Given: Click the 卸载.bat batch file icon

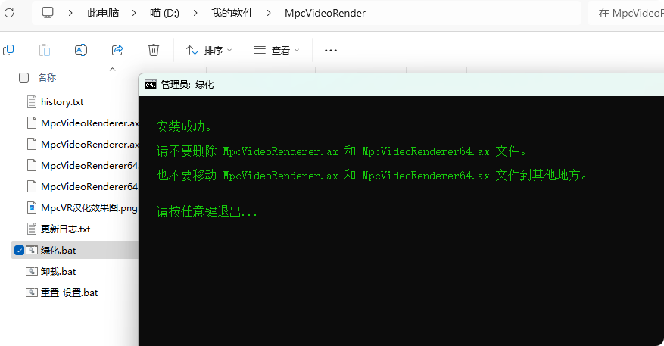Looking at the screenshot, I should point(32,271).
